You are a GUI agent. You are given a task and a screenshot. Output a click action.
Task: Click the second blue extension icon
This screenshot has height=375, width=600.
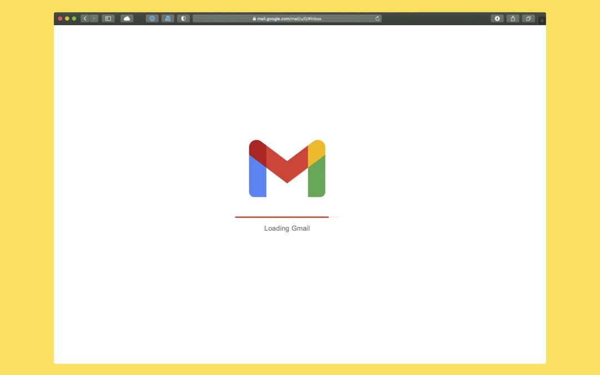[x=168, y=18]
